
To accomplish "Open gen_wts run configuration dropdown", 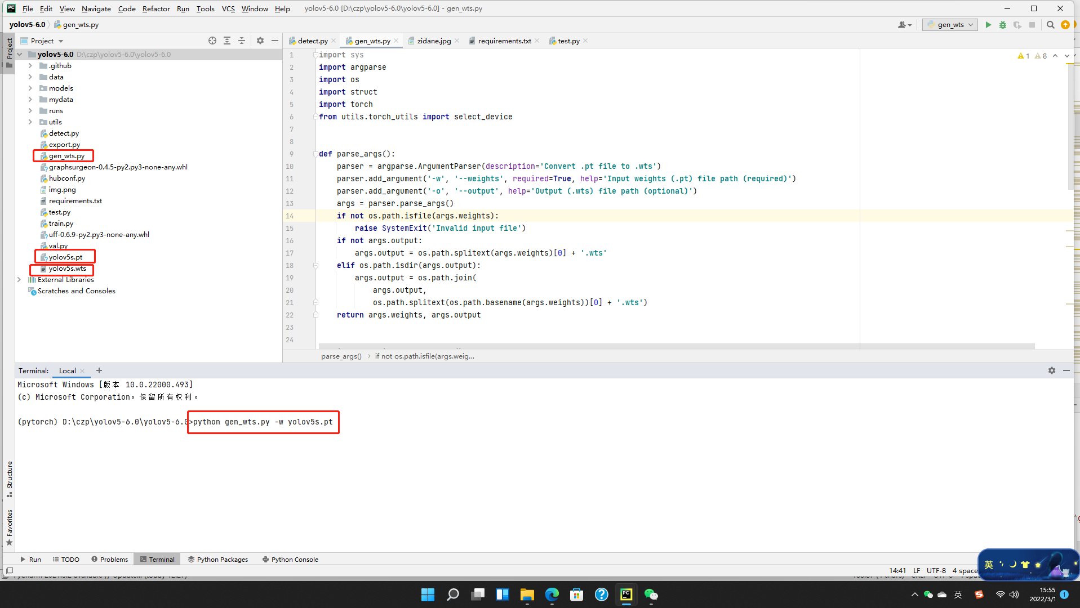I will [x=950, y=25].
